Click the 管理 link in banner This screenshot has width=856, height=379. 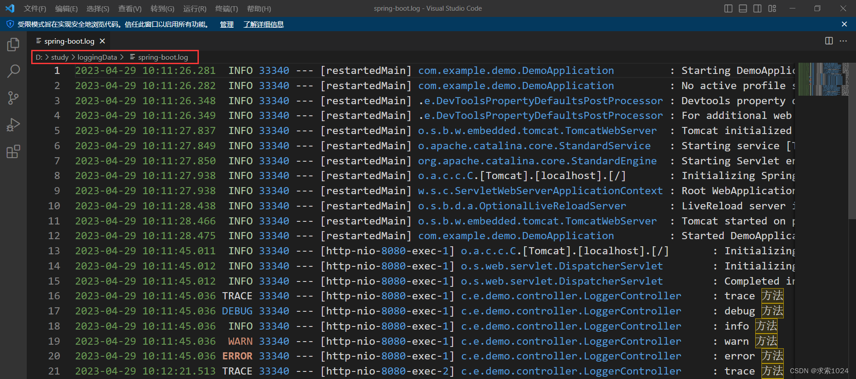[226, 24]
